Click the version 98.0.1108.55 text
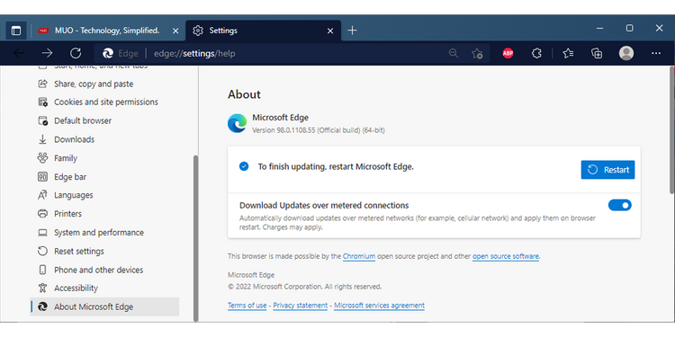Screen dimensions: 675x337 [x=319, y=129]
